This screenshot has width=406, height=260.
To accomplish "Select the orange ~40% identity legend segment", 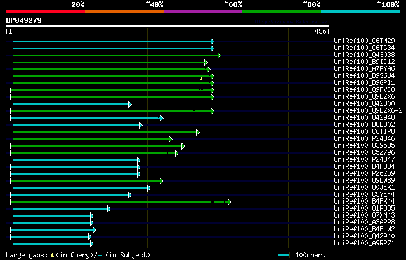I will click(x=124, y=11).
